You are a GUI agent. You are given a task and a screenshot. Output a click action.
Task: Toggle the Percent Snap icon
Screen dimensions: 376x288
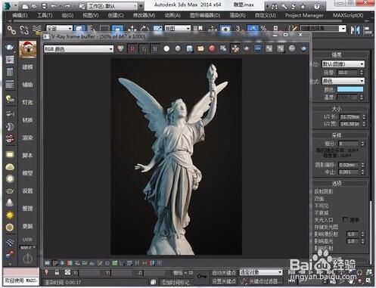[x=263, y=29]
